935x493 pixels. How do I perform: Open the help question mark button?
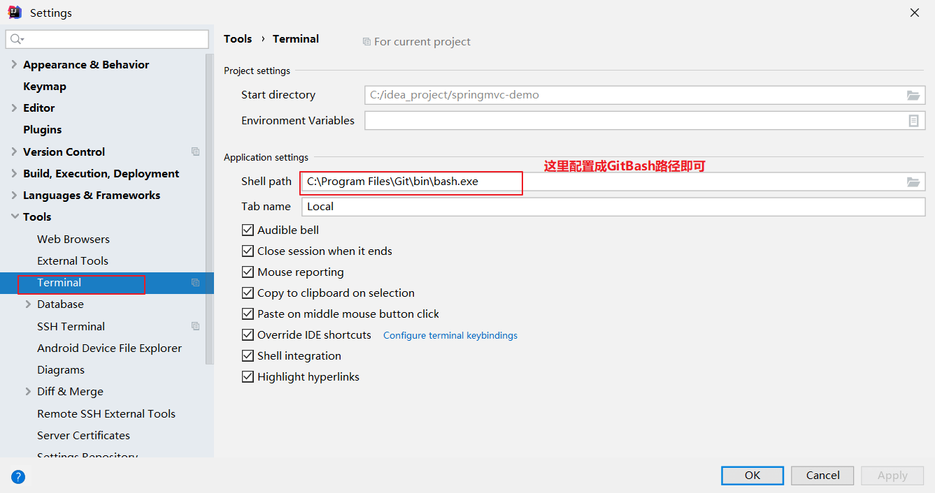(x=18, y=477)
